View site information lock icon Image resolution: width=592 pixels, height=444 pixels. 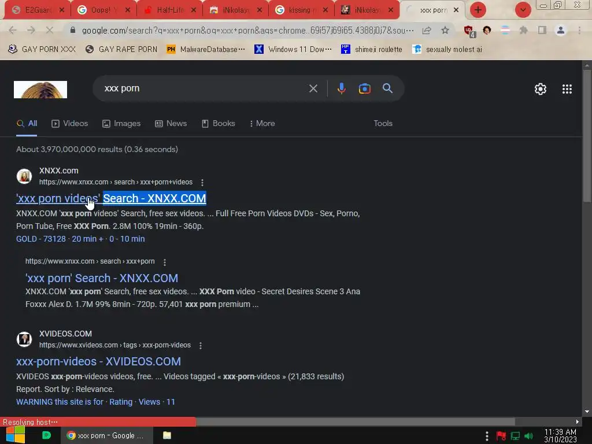point(73,30)
